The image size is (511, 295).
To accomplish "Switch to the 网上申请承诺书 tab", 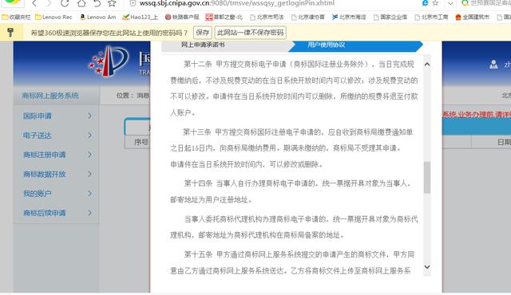I will 203,45.
